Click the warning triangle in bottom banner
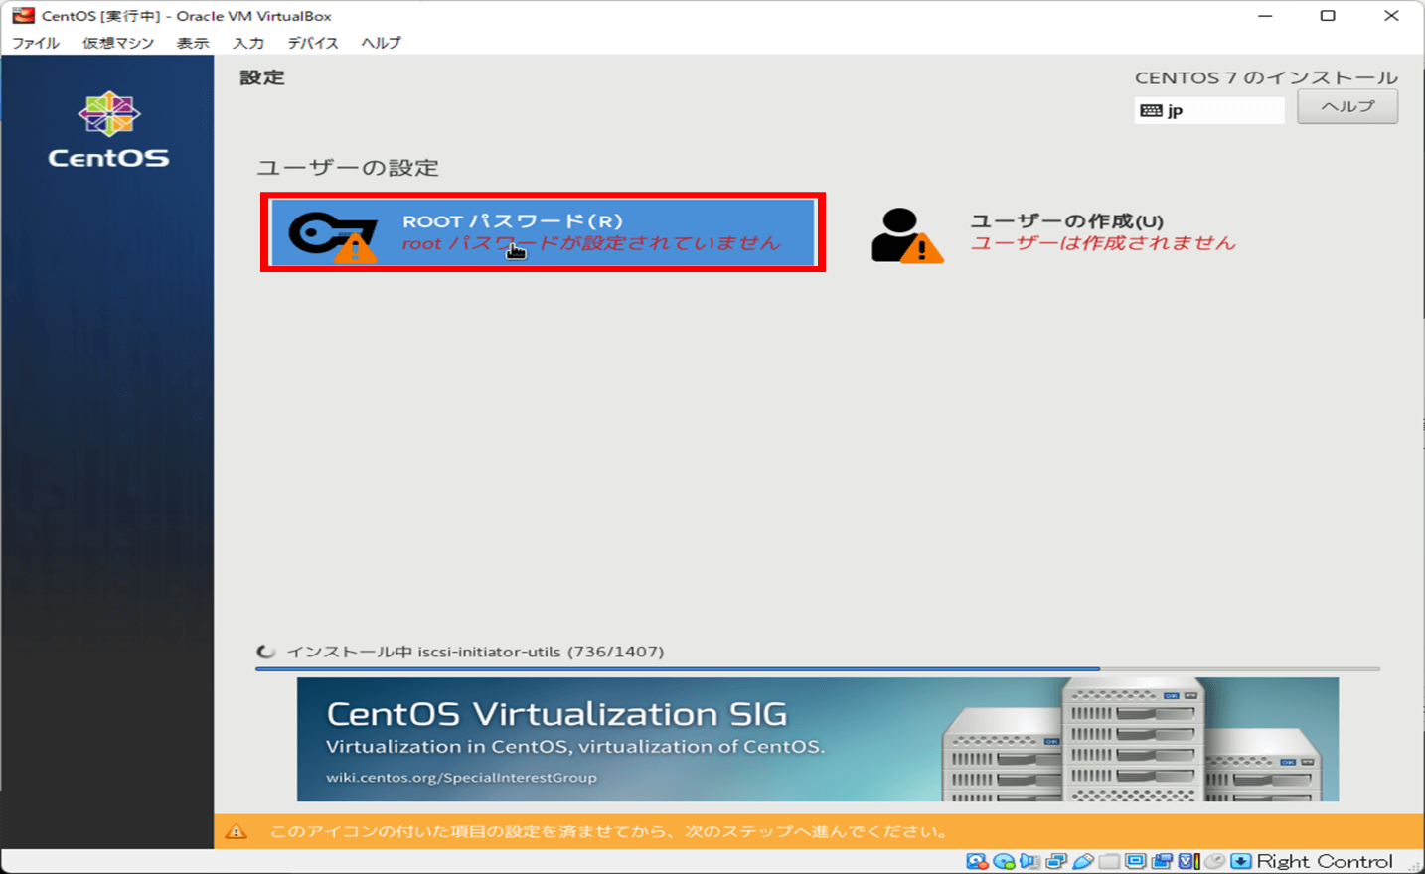This screenshot has height=874, width=1425. tap(237, 831)
